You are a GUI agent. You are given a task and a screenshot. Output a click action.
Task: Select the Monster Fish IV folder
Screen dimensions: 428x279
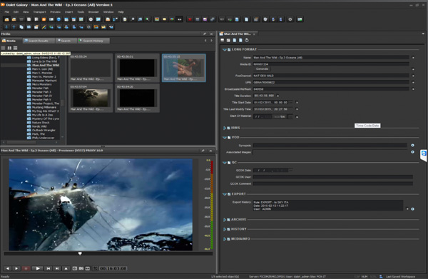(x=39, y=96)
